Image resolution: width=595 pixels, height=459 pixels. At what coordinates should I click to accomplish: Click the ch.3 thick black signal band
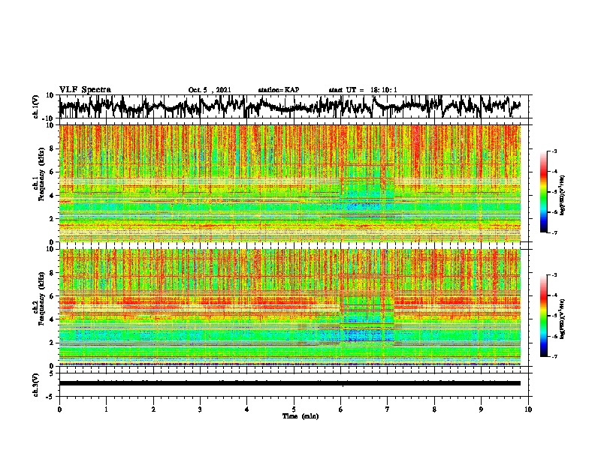(290, 383)
